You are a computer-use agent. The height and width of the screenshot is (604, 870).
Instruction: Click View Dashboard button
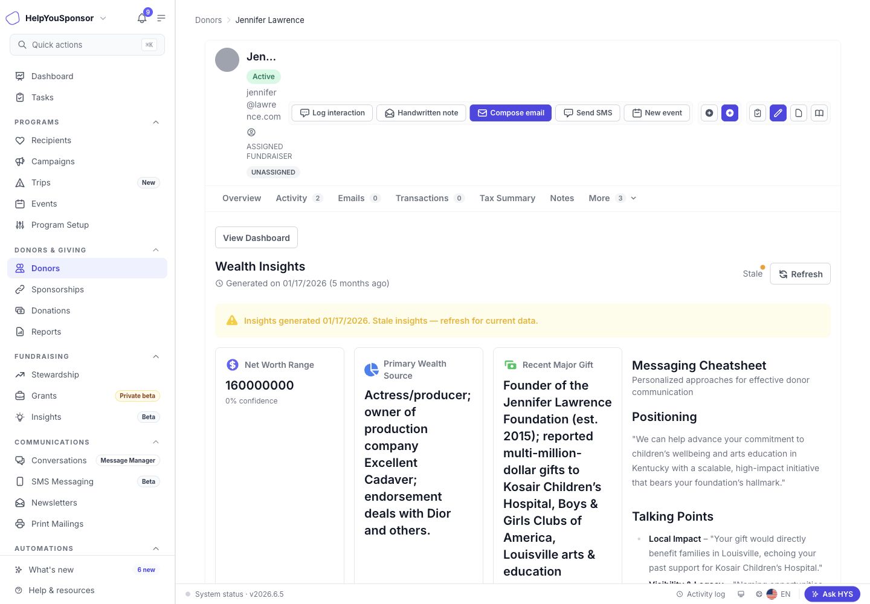pos(256,237)
